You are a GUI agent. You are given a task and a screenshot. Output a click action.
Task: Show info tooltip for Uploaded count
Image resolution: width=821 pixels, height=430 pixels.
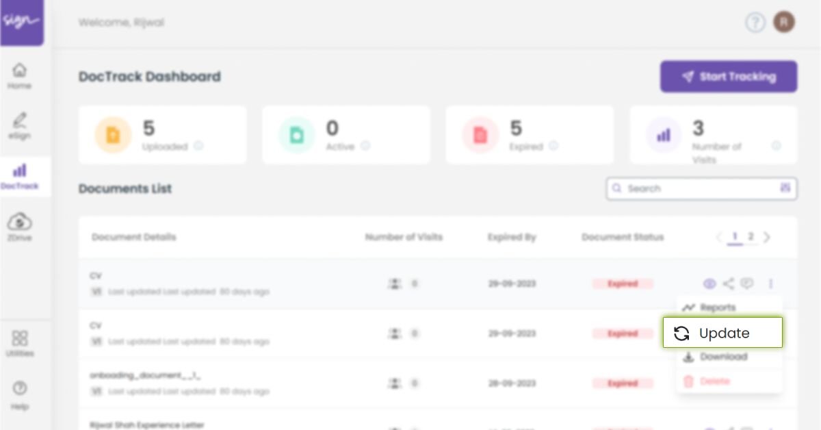coord(198,146)
